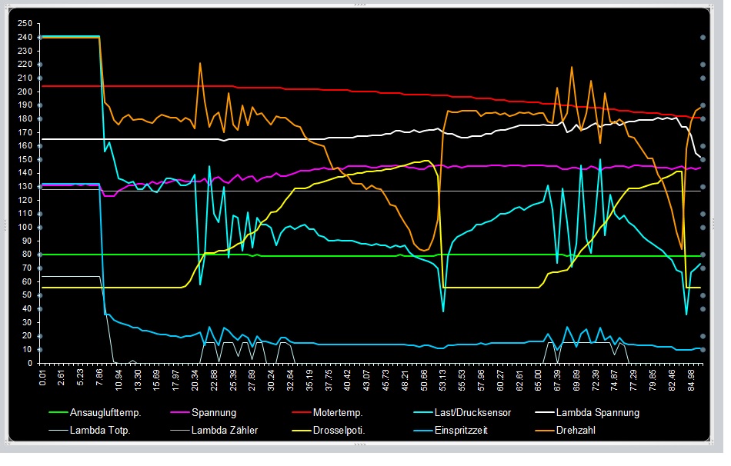Viewport: 731px width, 466px height.
Task: Click the red line swatch beside Motertemp.
Action: (x=302, y=413)
